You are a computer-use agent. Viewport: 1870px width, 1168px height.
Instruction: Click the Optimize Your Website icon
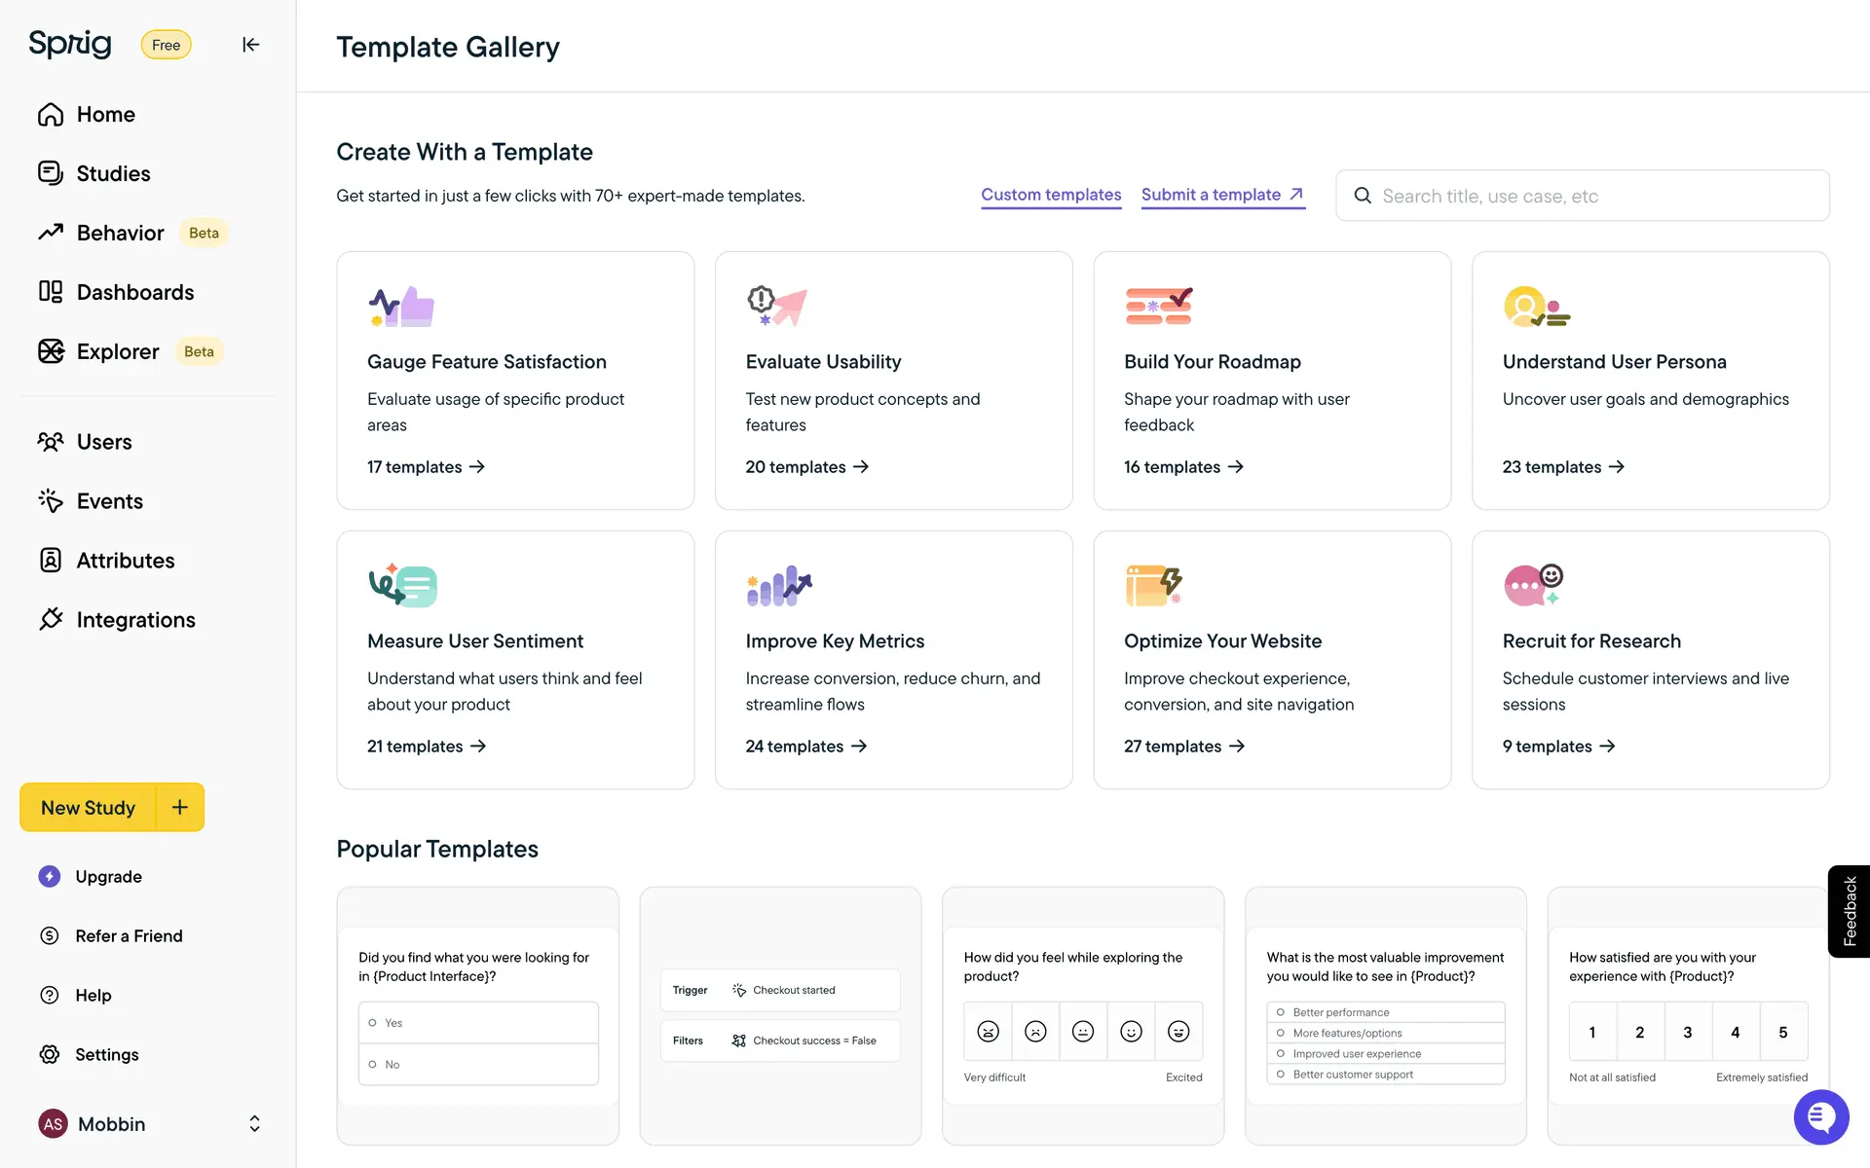coord(1153,586)
